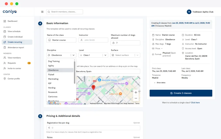221x139 pixels.
Task: Focus the Search members, classes field
Action: [x=65, y=12]
